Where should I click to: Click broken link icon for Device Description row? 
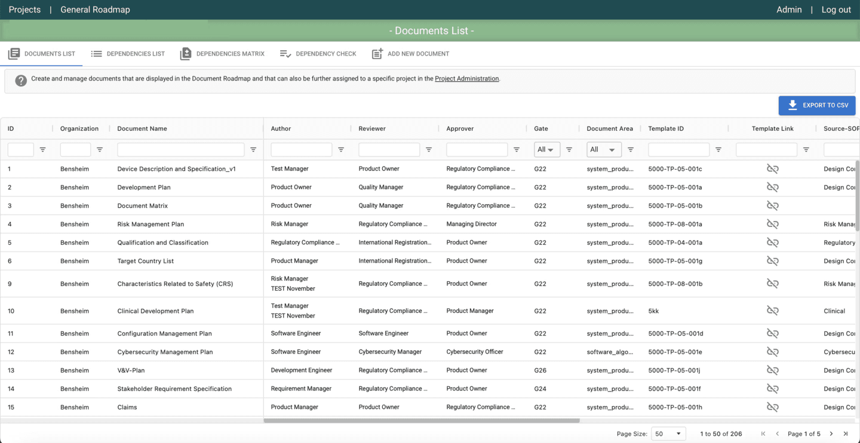click(x=773, y=169)
